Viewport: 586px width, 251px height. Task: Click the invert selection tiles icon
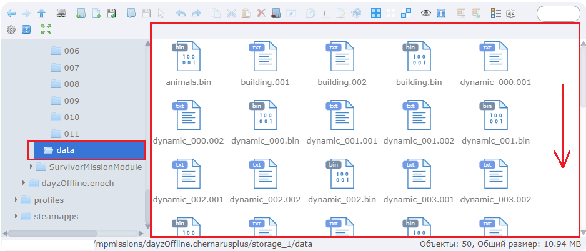(406, 14)
